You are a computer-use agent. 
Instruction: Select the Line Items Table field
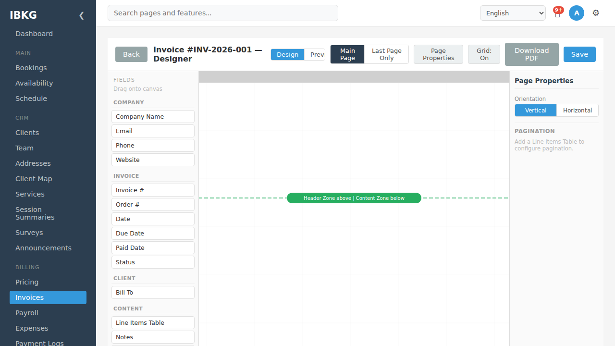pyautogui.click(x=153, y=322)
